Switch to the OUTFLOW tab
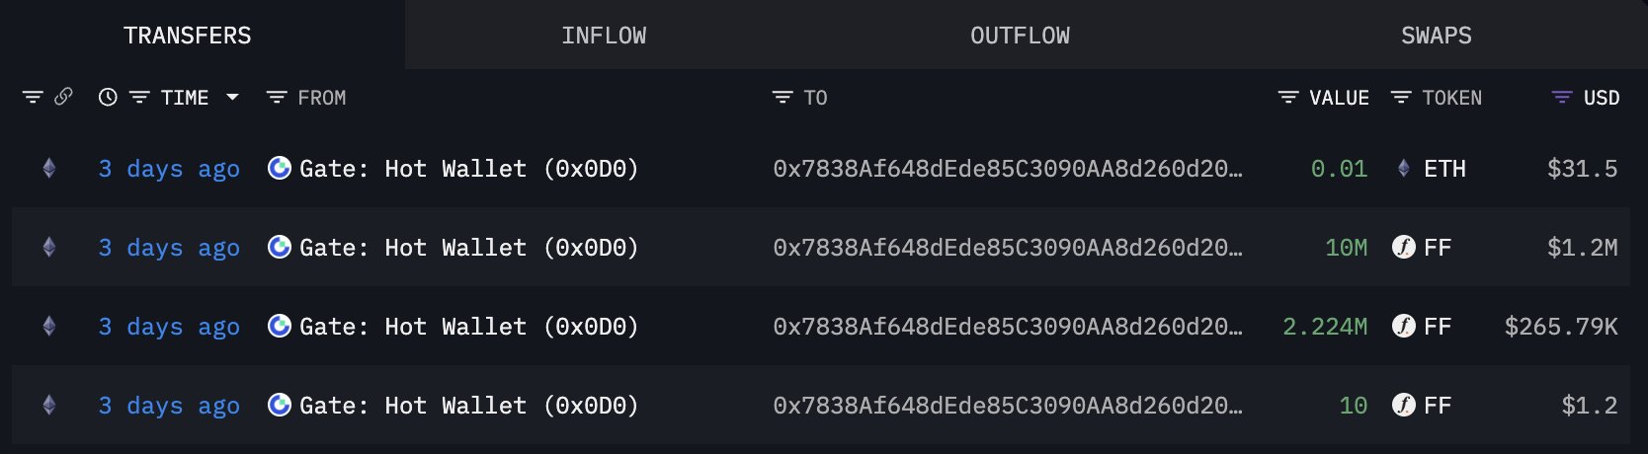 click(x=1020, y=36)
